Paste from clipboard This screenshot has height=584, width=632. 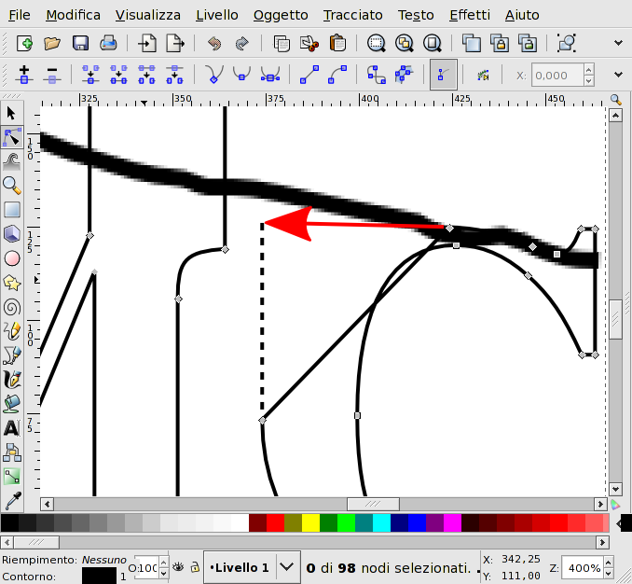tap(337, 43)
